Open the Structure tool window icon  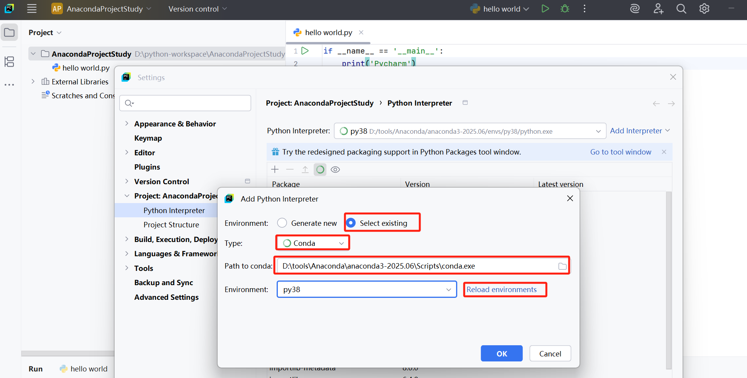pyautogui.click(x=9, y=62)
